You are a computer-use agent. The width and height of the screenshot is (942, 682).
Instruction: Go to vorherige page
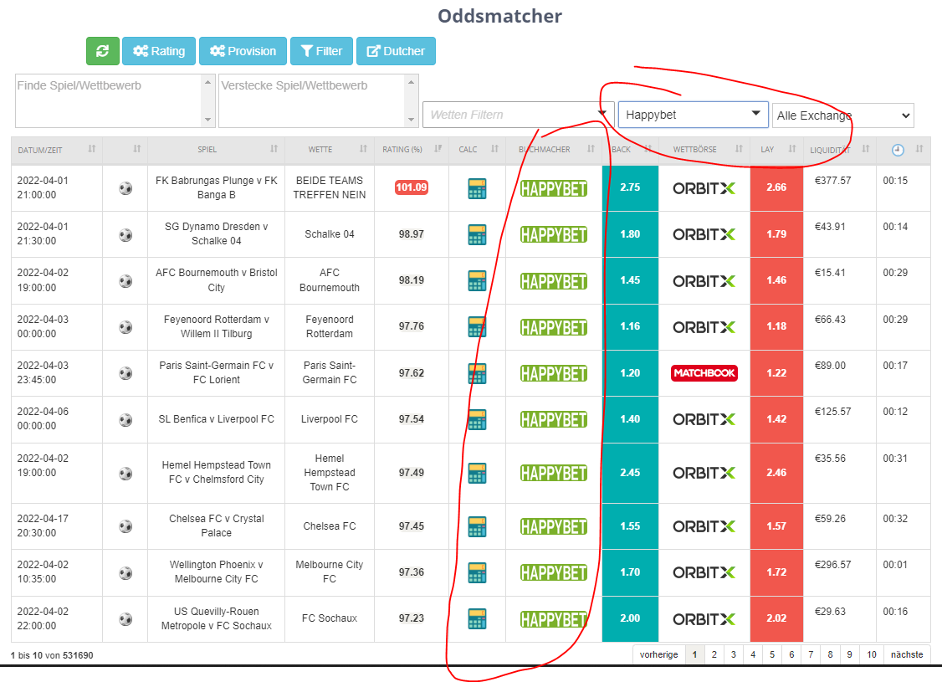658,654
